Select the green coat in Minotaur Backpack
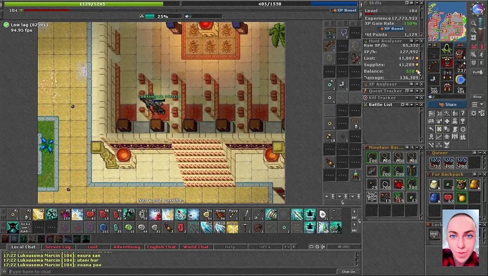This screenshot has height=276, width=488. pyautogui.click(x=412, y=170)
